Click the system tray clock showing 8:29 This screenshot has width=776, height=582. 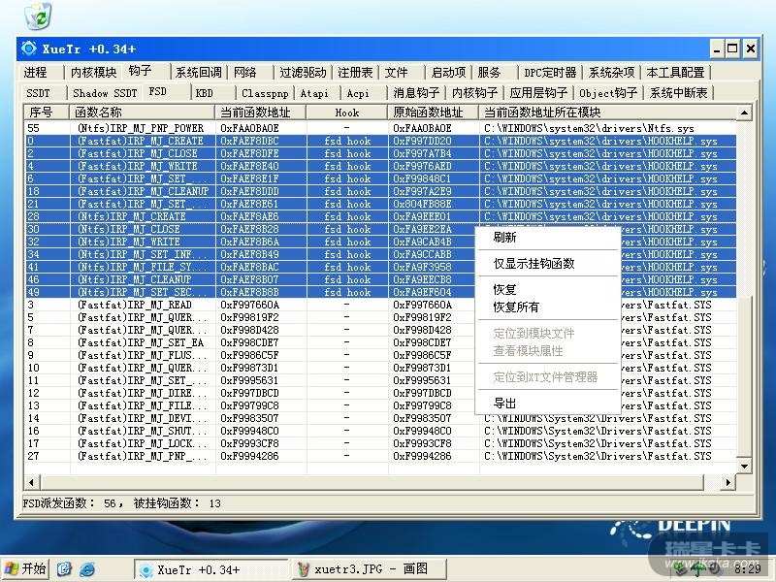(747, 569)
